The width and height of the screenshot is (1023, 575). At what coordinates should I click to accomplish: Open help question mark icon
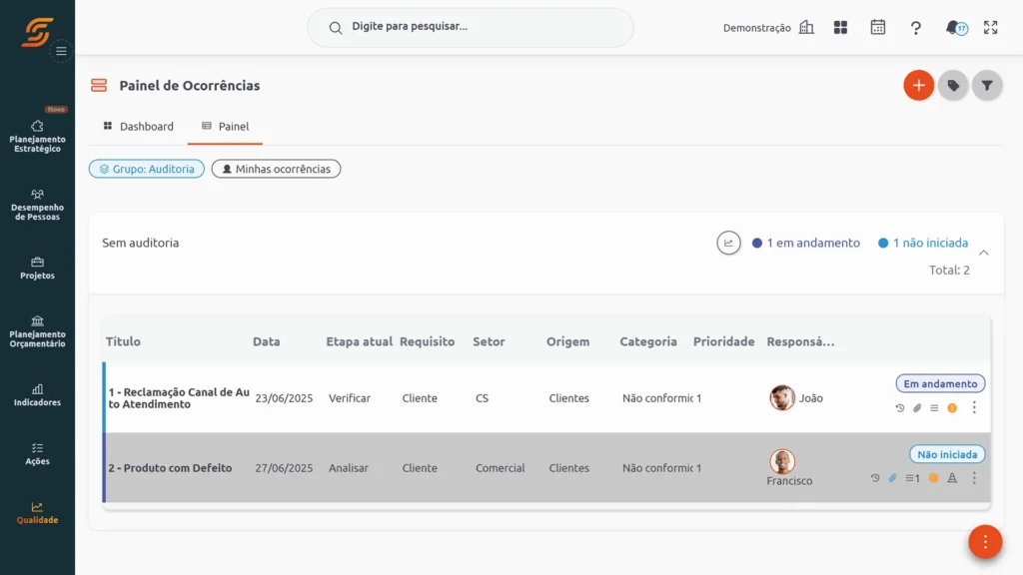(x=916, y=27)
